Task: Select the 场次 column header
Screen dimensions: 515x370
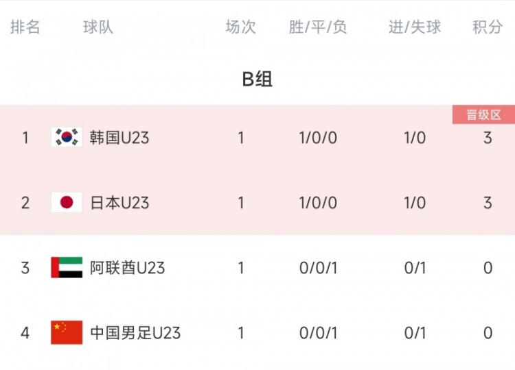Action: 240,27
